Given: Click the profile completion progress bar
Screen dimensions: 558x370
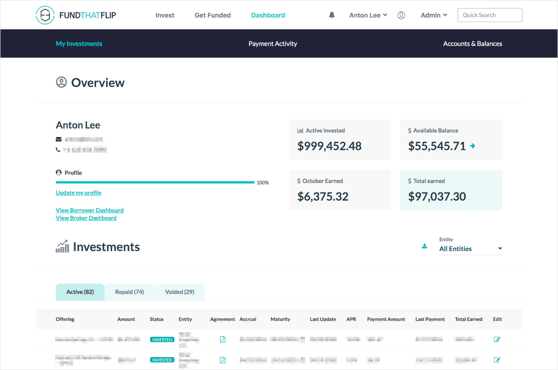Looking at the screenshot, I should coord(155,182).
